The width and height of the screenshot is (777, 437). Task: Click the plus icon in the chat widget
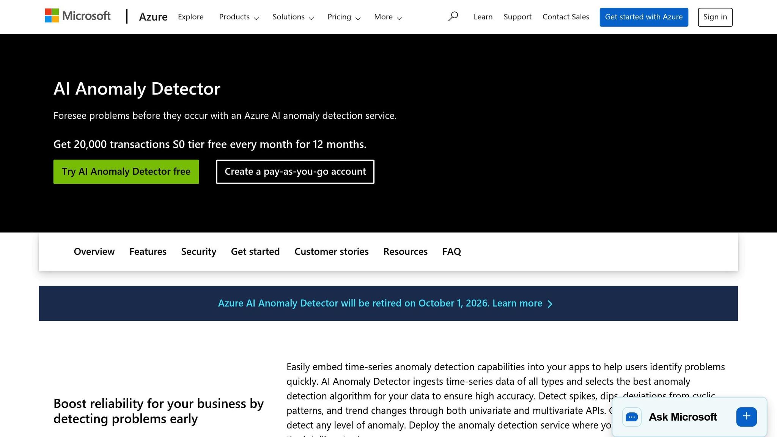[746, 416]
